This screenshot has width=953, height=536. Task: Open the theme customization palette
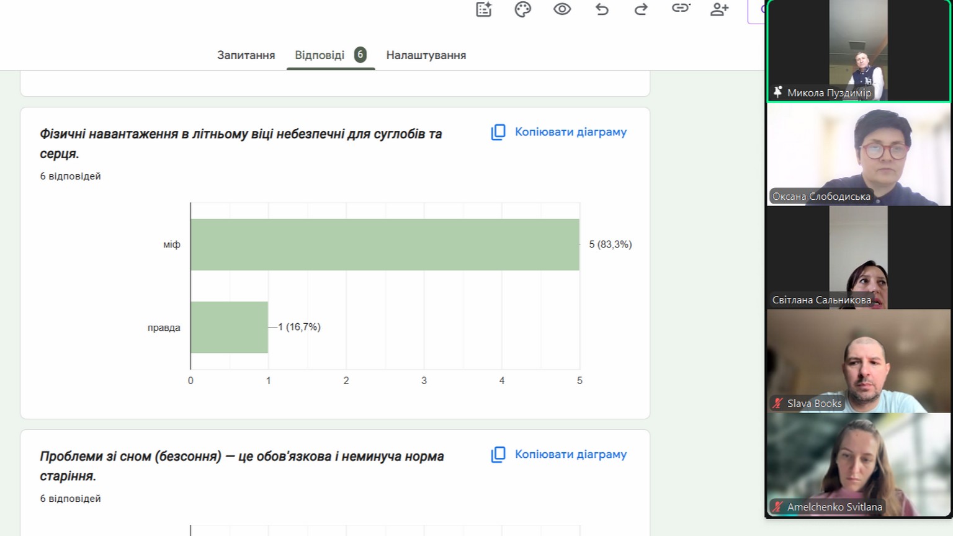tap(522, 9)
